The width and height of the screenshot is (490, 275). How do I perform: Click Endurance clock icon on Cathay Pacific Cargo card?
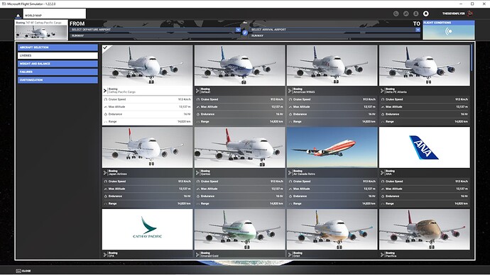pyautogui.click(x=106, y=114)
